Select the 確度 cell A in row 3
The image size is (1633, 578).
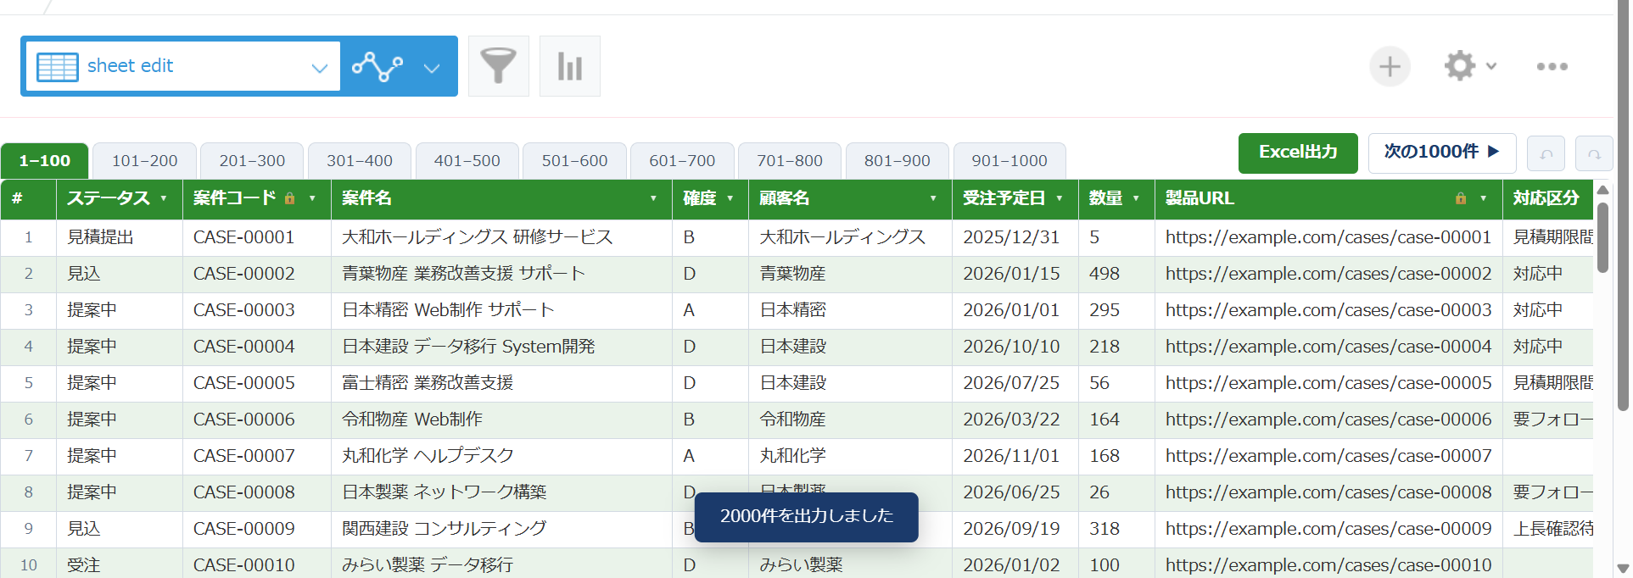tap(711, 310)
